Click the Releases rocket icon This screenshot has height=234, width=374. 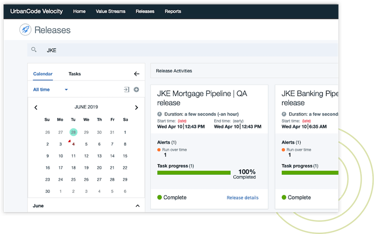[25, 30]
